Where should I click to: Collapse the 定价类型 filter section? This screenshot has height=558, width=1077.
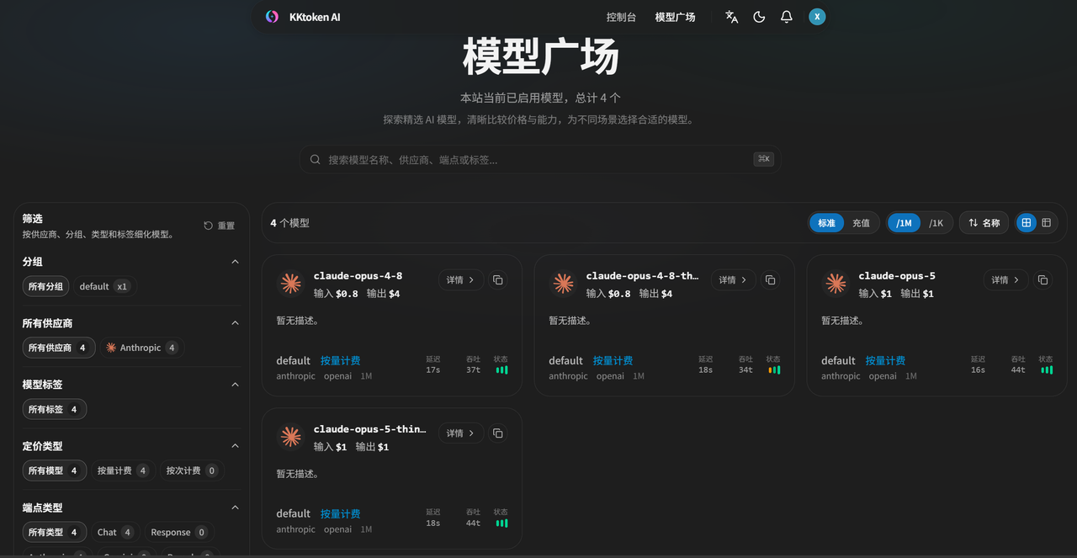(235, 446)
